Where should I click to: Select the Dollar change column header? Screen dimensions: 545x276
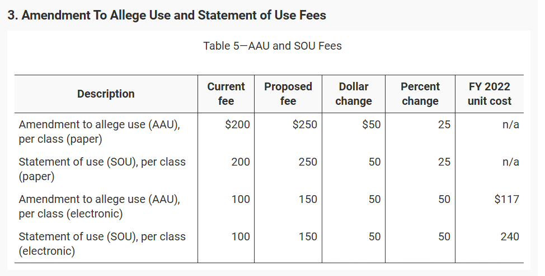coord(354,94)
